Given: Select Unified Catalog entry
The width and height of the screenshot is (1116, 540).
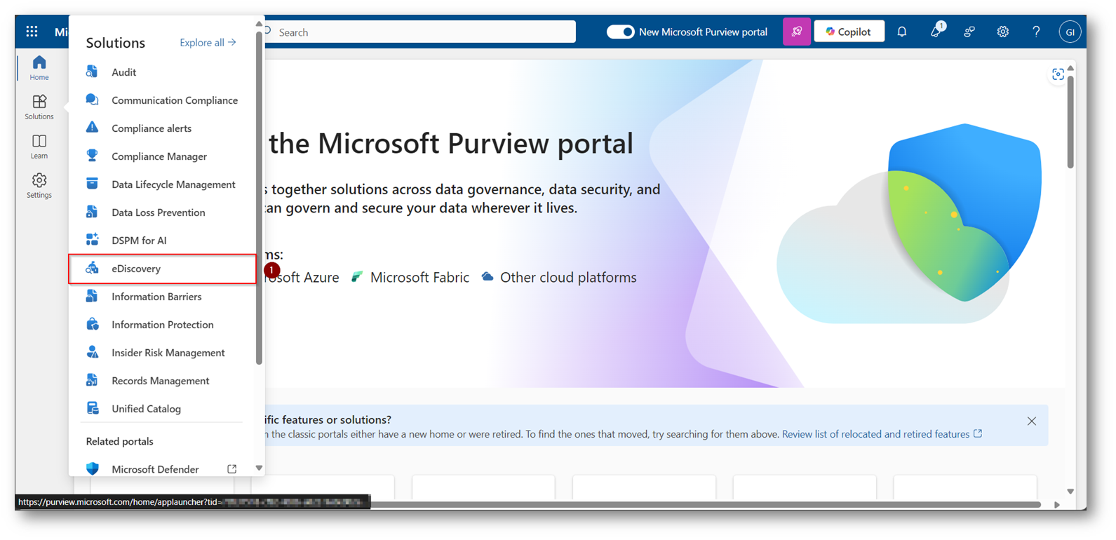Looking at the screenshot, I should [163, 408].
